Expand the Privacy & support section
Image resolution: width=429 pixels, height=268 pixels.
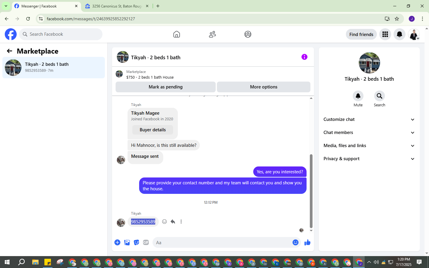point(369,159)
